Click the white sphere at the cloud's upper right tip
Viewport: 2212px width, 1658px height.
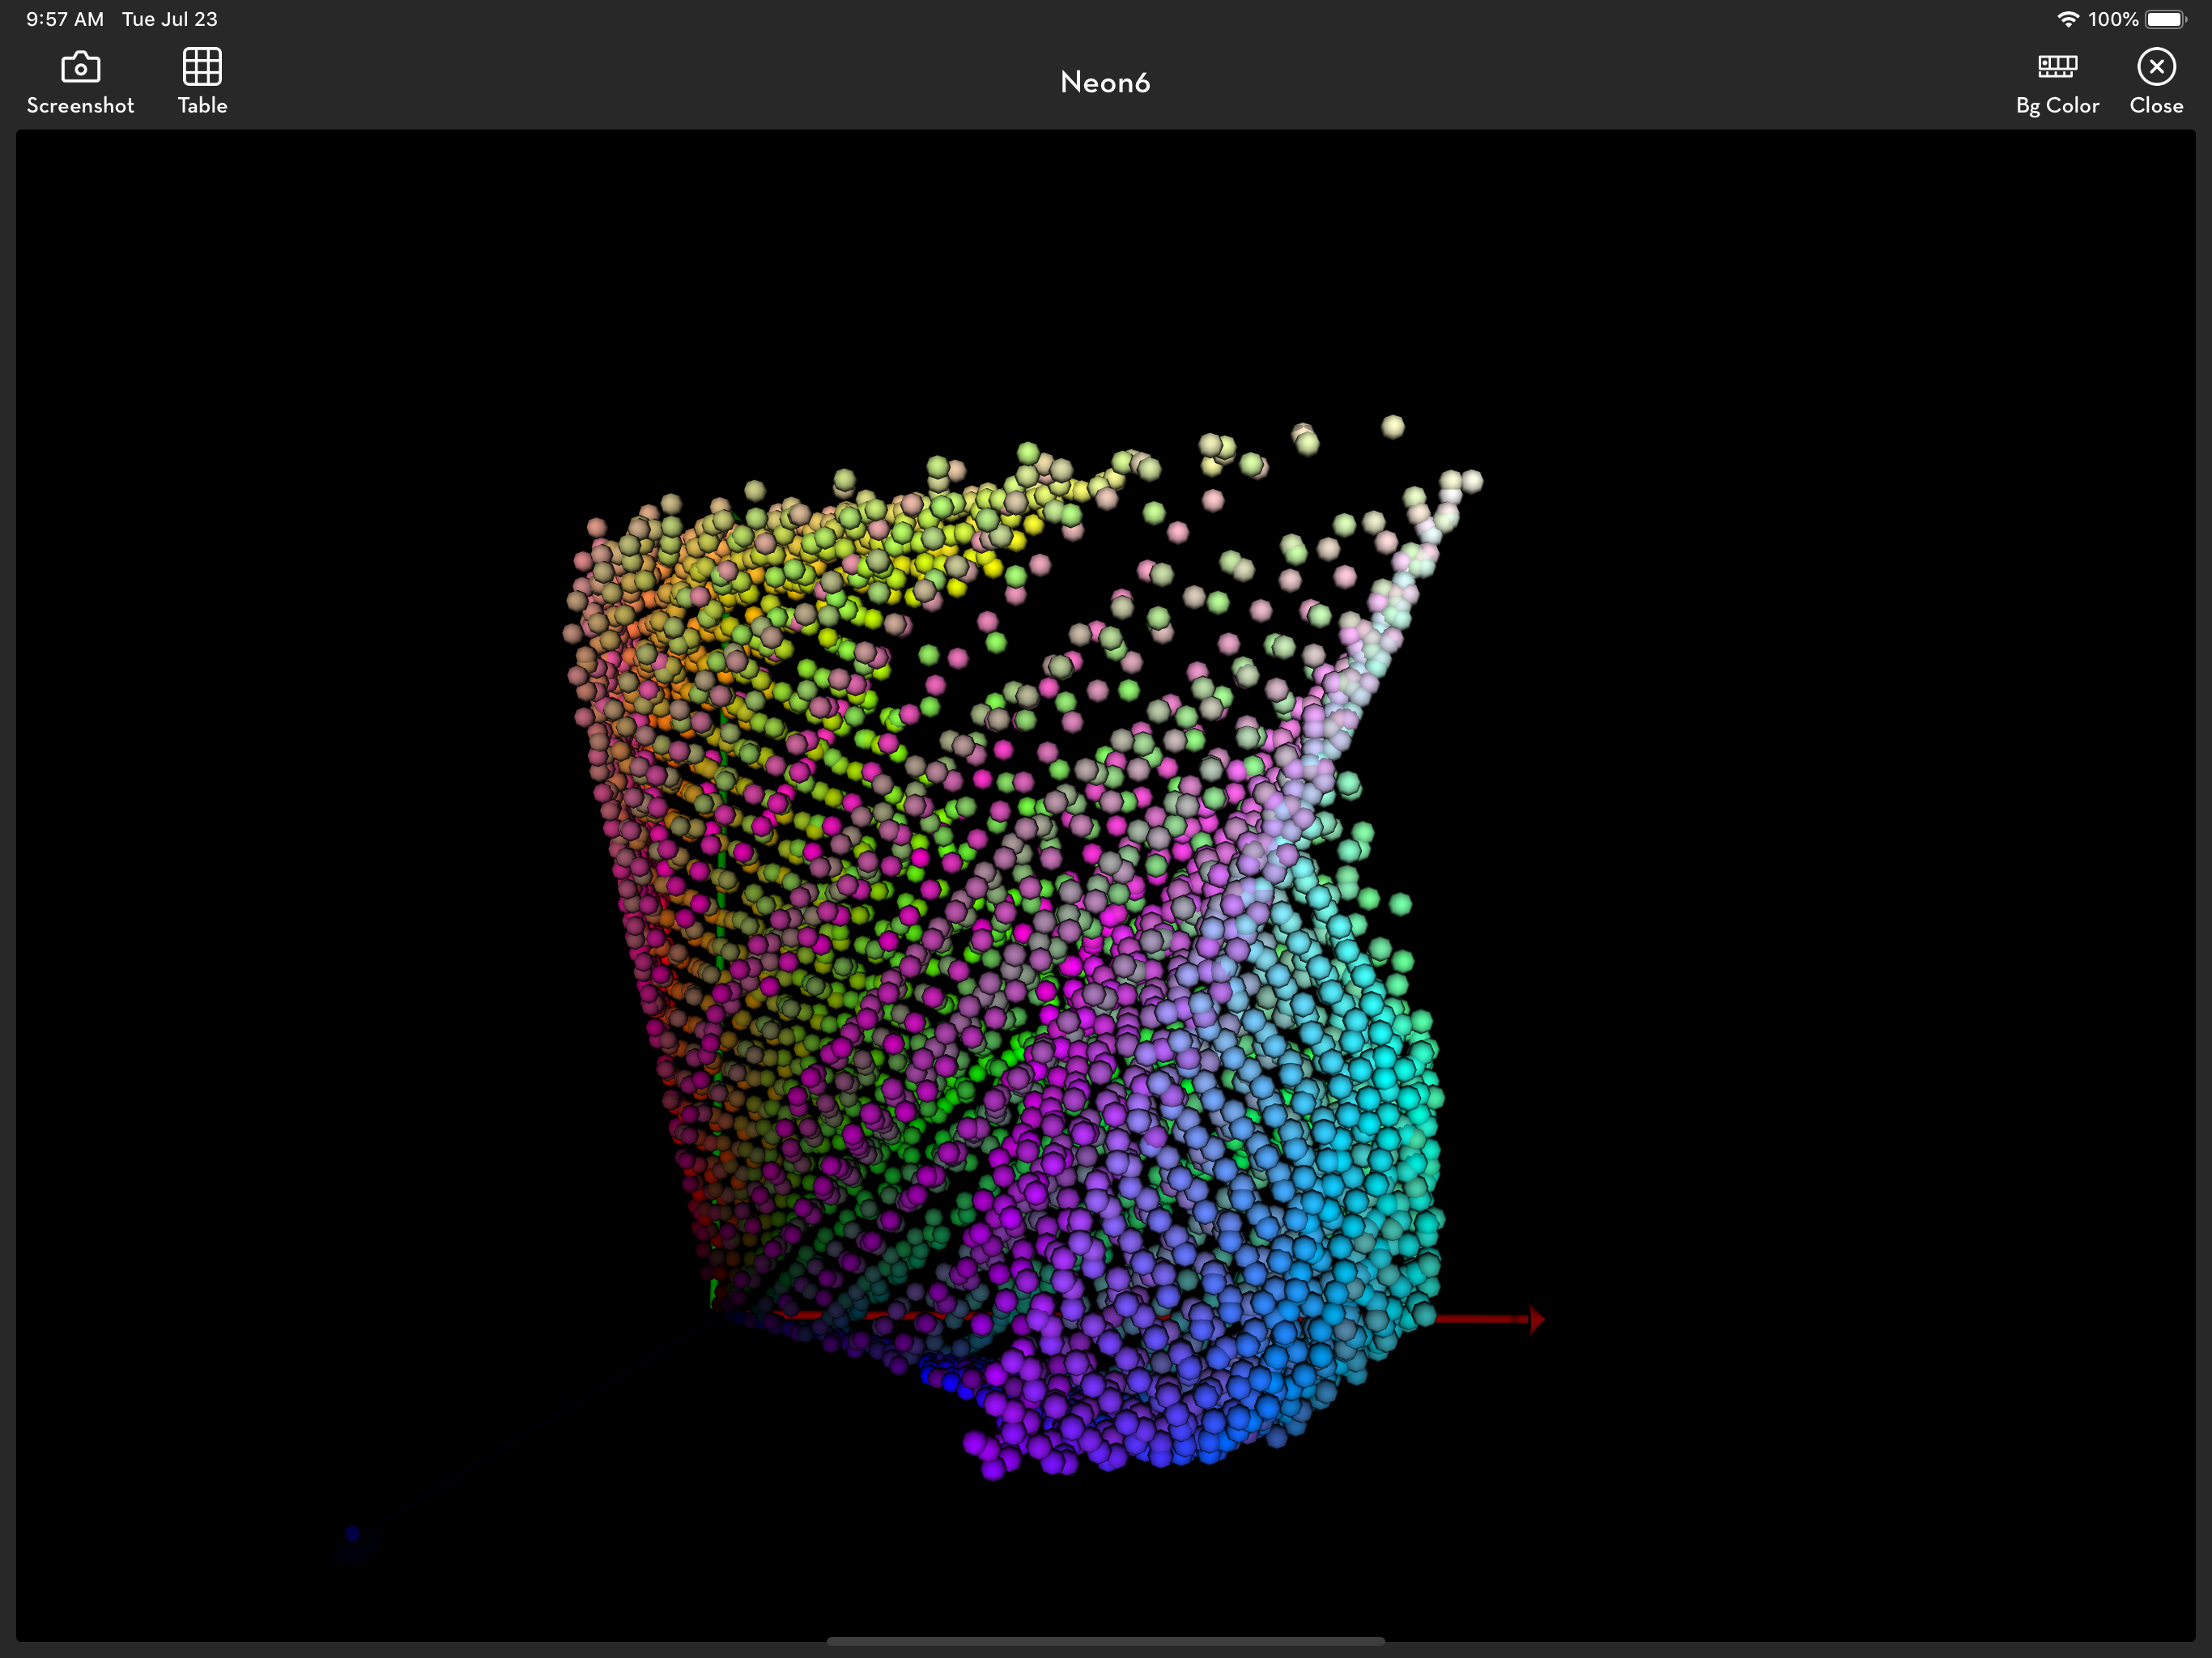[1472, 482]
